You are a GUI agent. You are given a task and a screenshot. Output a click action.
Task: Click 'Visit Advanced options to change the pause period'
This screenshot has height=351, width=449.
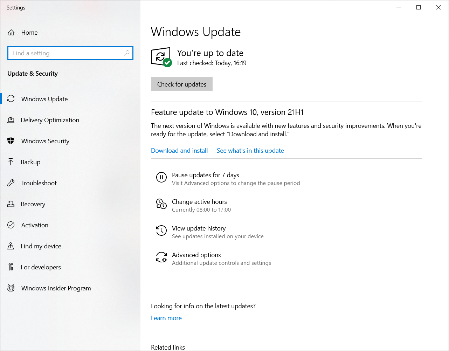coord(236,183)
